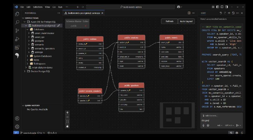The height and width of the screenshot is (140, 253).
Task: Click the red public schema color swatch
Action: 85,26
